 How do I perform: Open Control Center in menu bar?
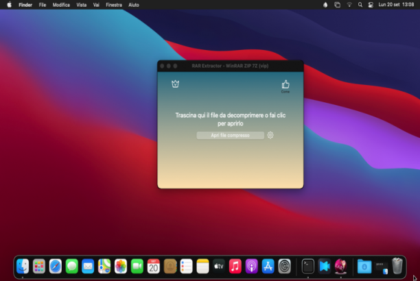click(371, 5)
